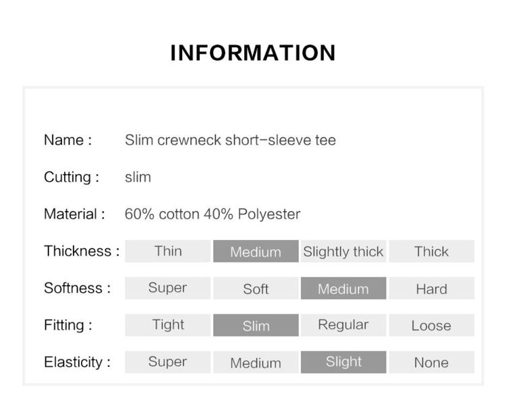Select the highlighted Slight elasticity option
506x406 pixels.
pos(343,362)
